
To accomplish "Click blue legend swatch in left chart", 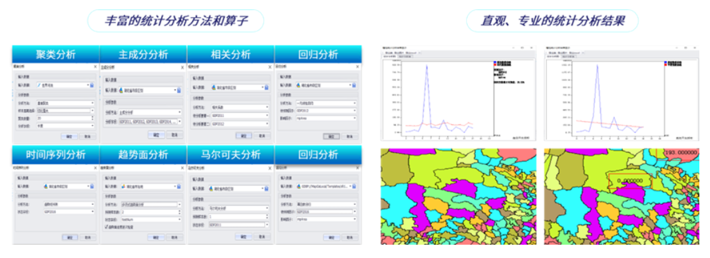I will [x=494, y=63].
